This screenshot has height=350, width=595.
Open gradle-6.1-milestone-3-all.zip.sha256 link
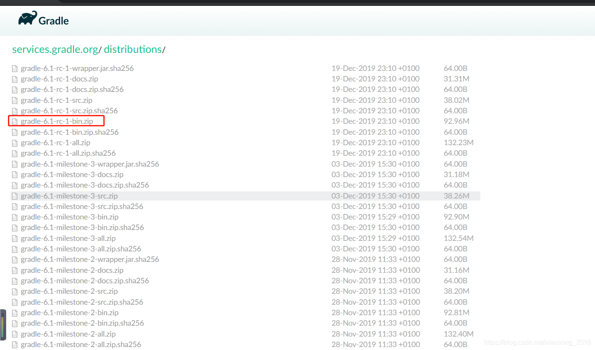(x=81, y=249)
